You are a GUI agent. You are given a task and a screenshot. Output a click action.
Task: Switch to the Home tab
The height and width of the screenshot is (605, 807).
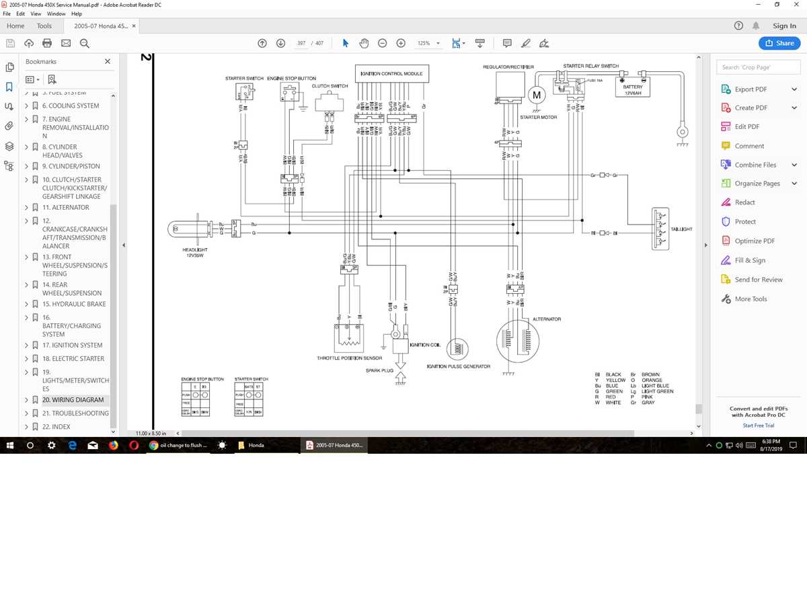click(15, 26)
